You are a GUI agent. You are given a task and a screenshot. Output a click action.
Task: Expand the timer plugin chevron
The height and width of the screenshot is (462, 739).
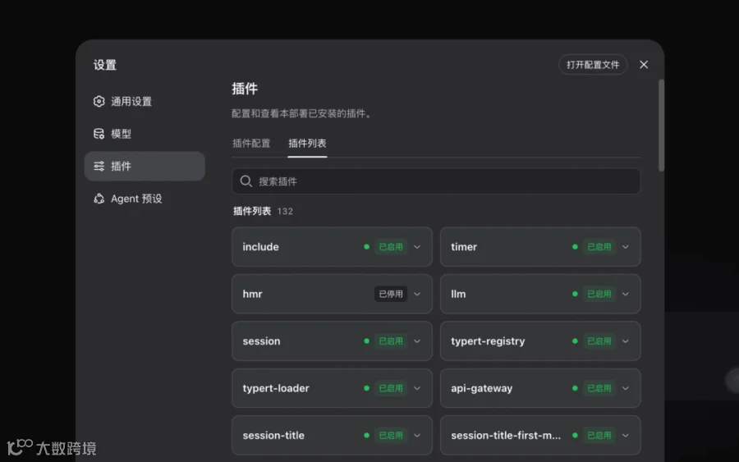(x=626, y=247)
